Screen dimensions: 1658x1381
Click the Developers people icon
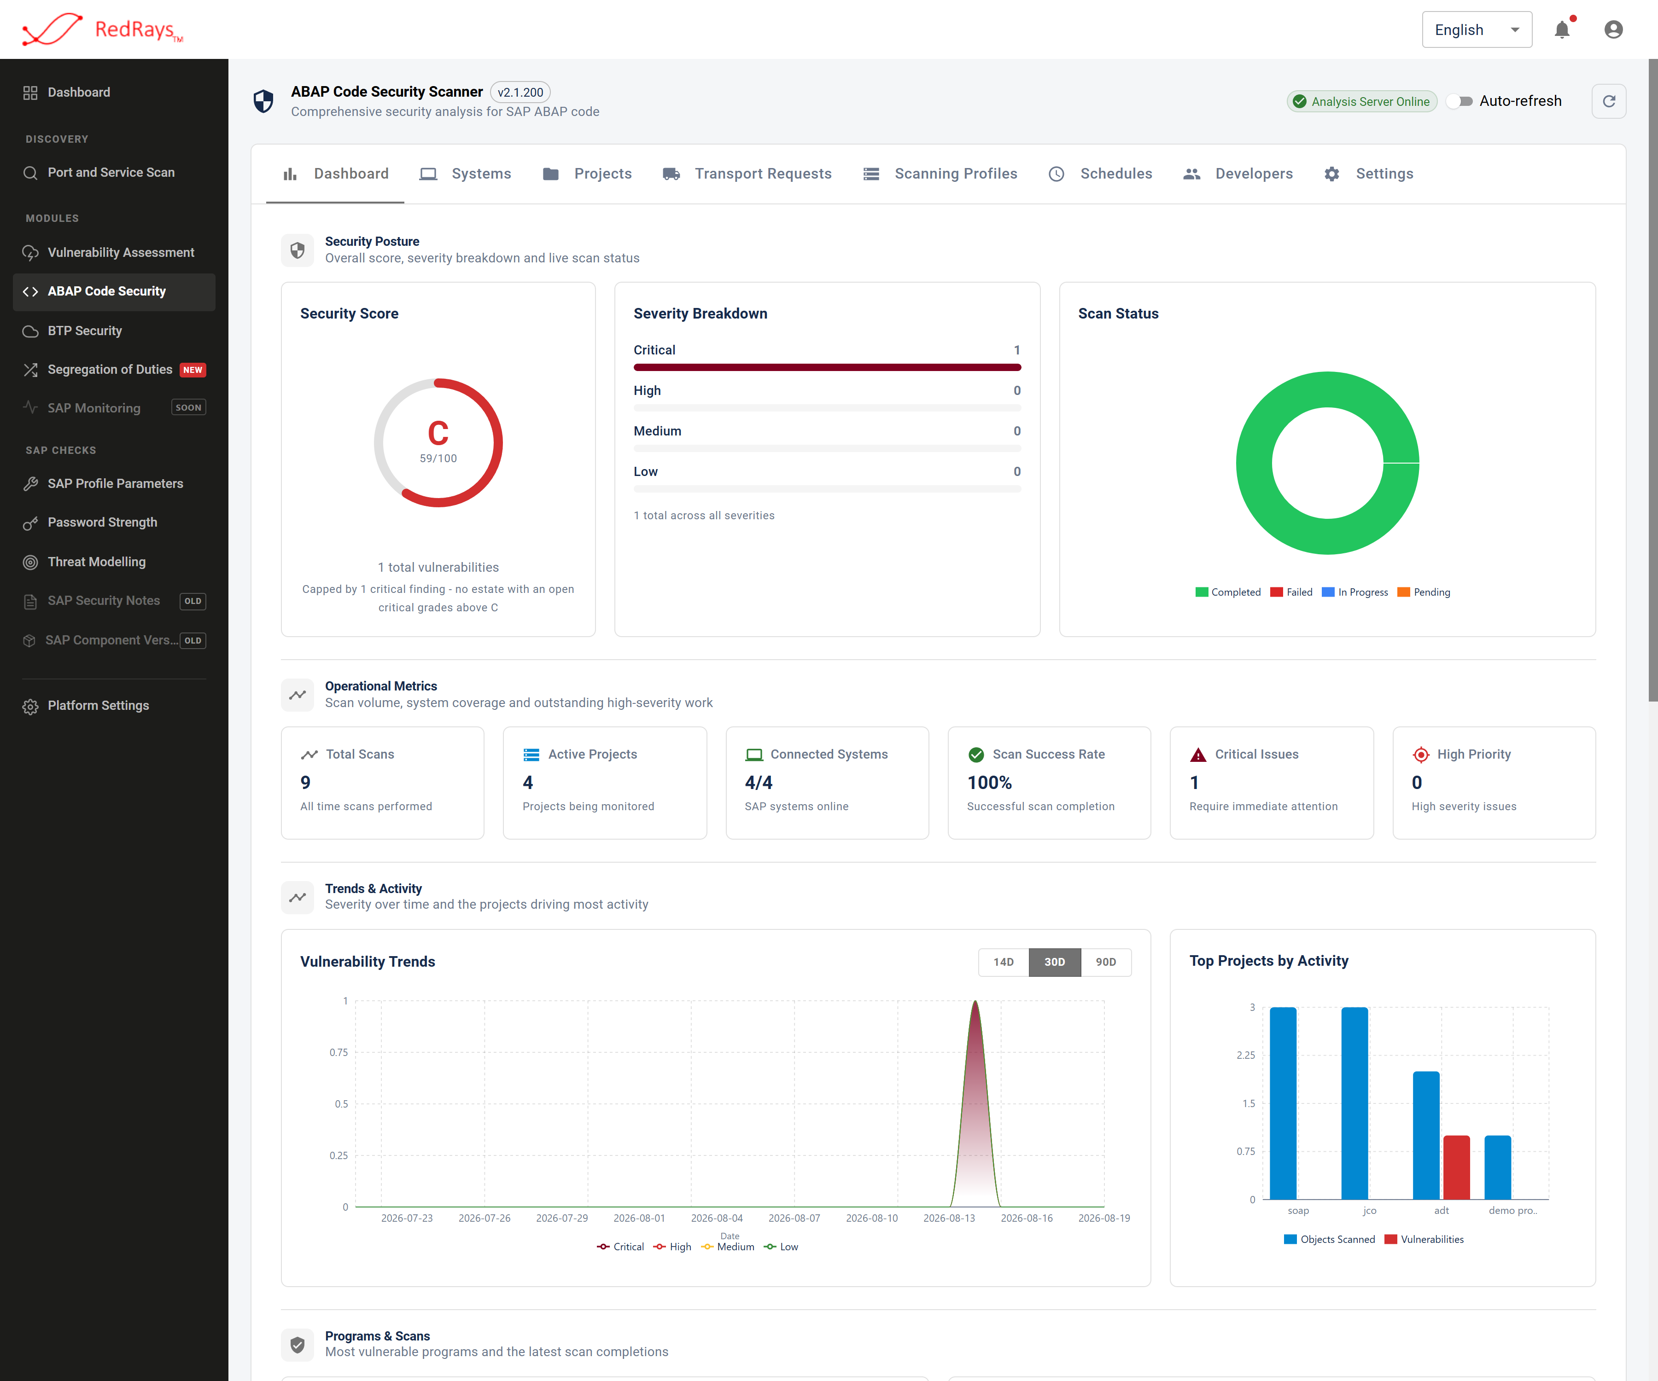click(x=1192, y=174)
